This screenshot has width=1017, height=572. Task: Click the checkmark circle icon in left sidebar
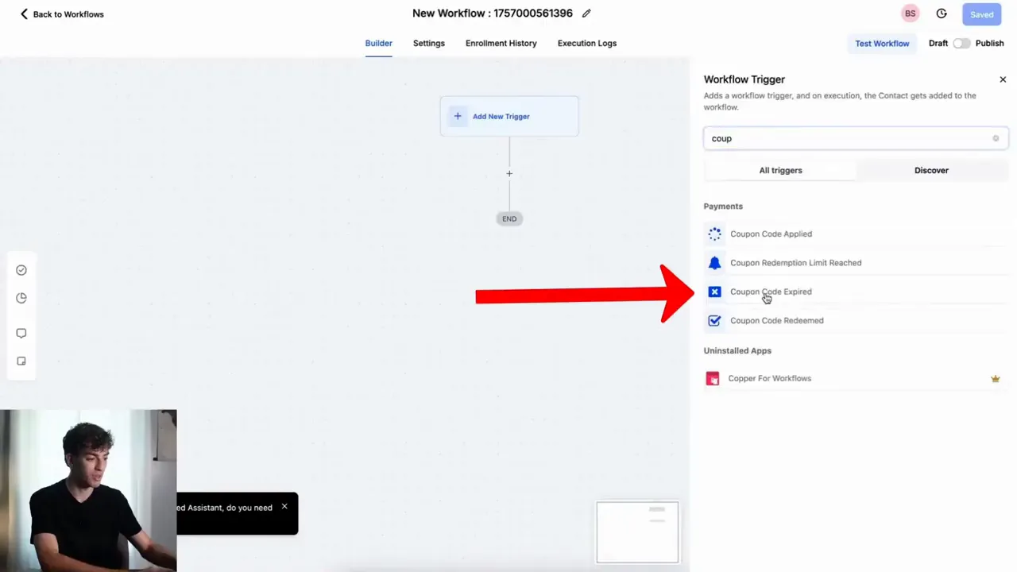coord(21,270)
